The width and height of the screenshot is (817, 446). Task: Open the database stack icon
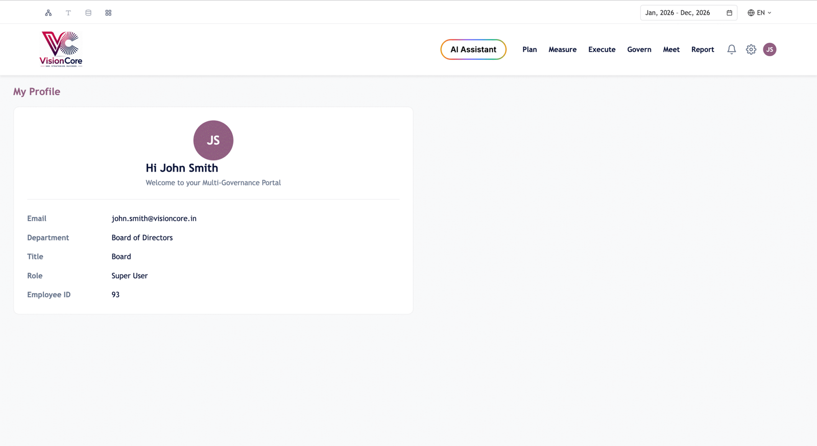(x=88, y=13)
